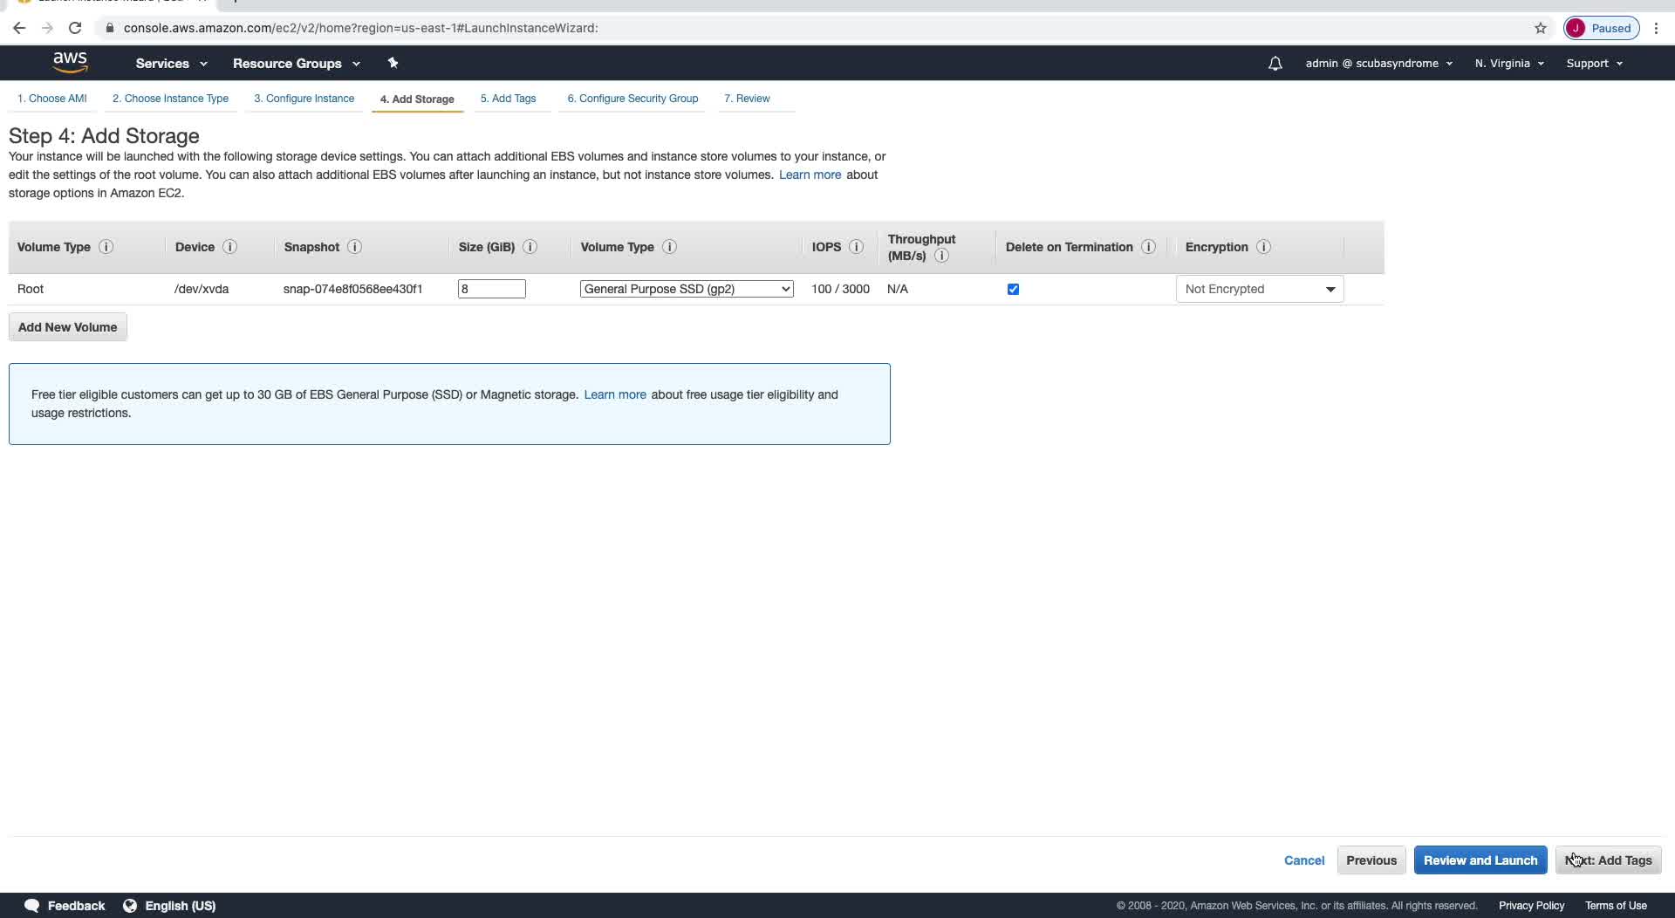Click the /dev/xvda device value
1675x918 pixels.
coord(202,289)
